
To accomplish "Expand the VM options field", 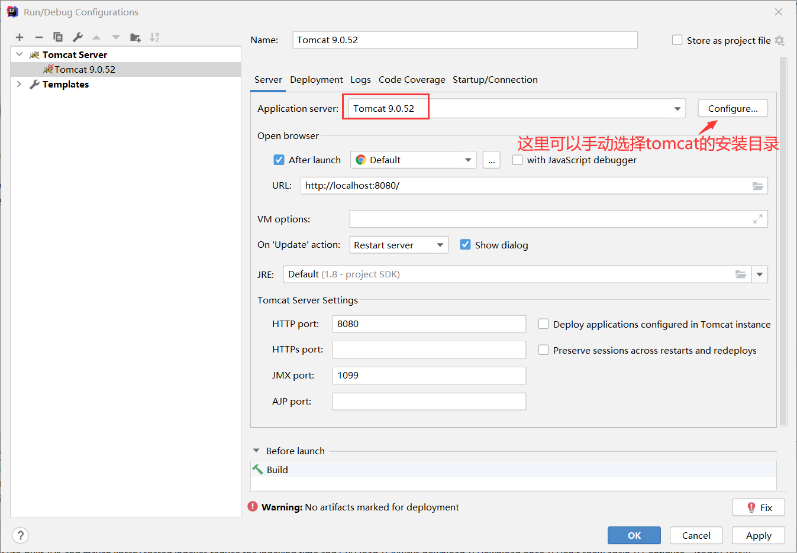I will pos(757,219).
